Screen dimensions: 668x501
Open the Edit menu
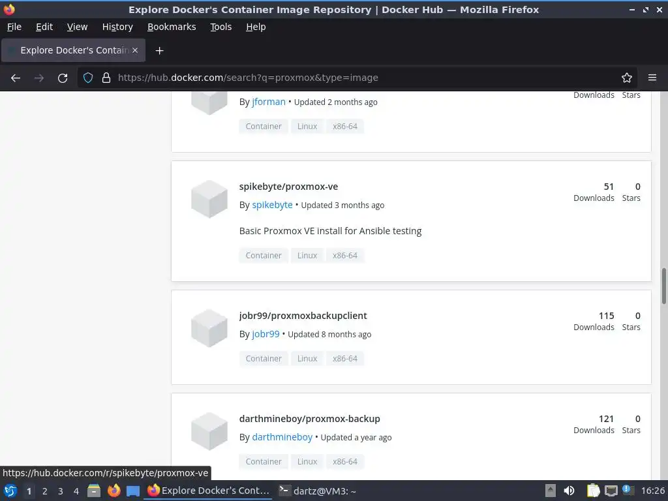44,27
